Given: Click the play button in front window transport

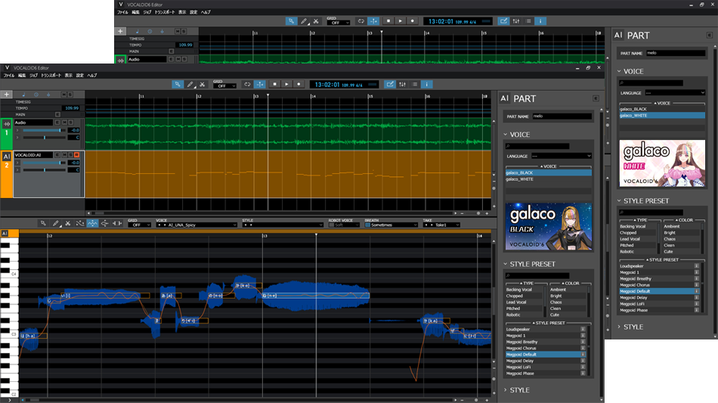Looking at the screenshot, I should (x=287, y=85).
